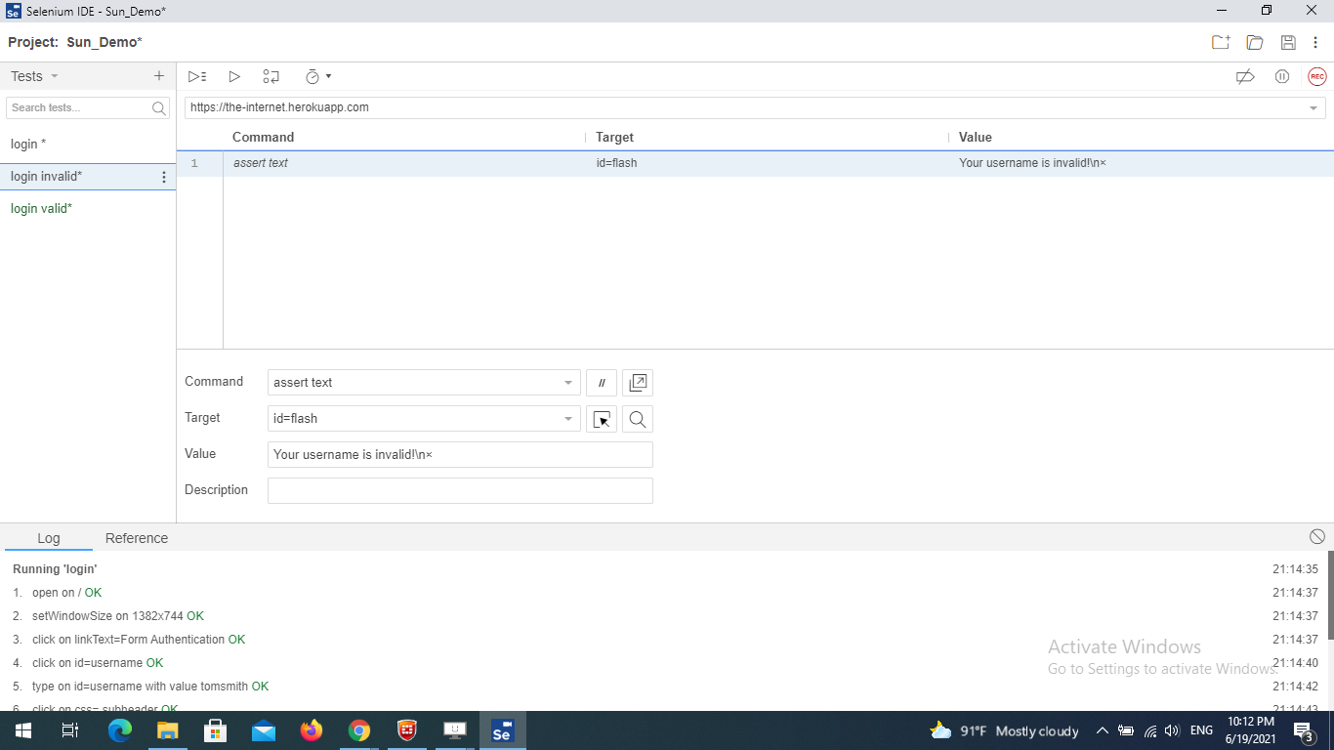Image resolution: width=1334 pixels, height=750 pixels.
Task: Expand the base URL dropdown arrow
Action: point(1313,107)
